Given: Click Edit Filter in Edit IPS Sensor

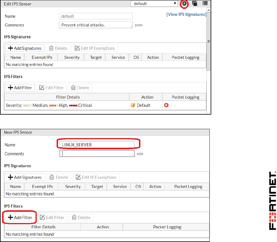Looking at the screenshot, I should click(52, 88).
